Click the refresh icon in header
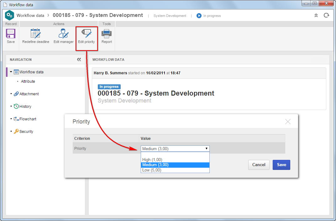This screenshot has height=221, width=336. (326, 15)
